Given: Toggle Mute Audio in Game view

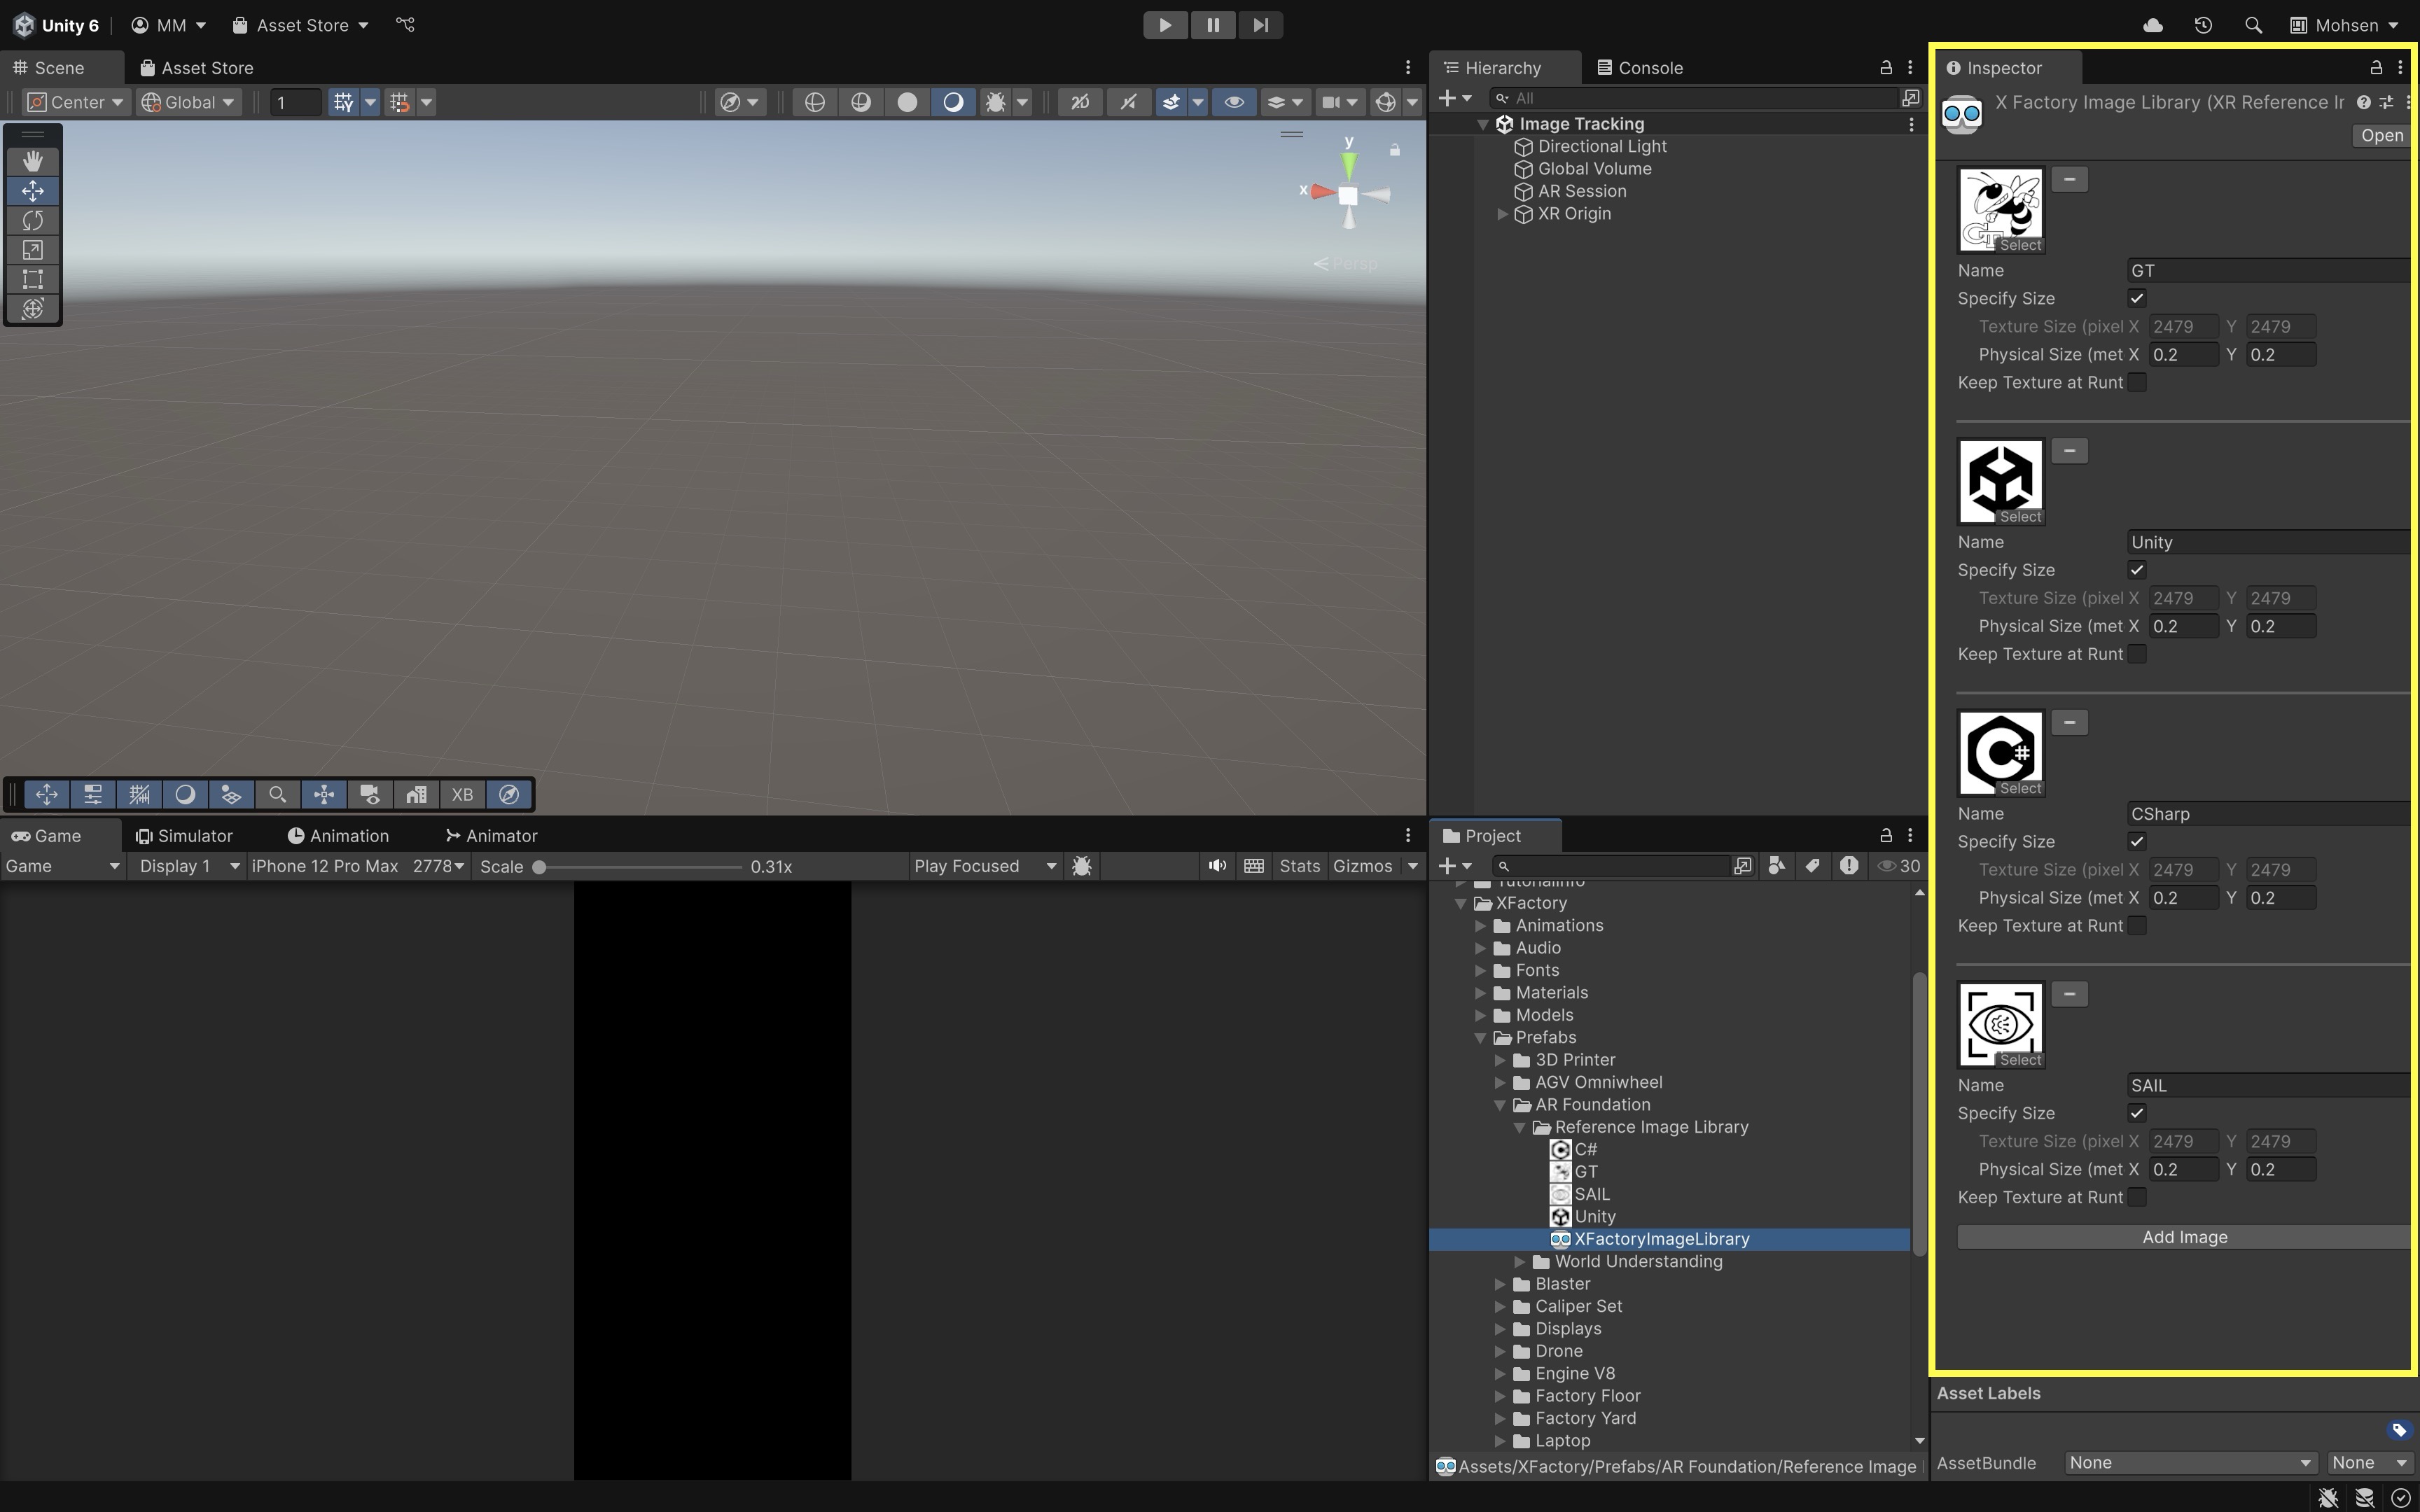Looking at the screenshot, I should (x=1216, y=866).
